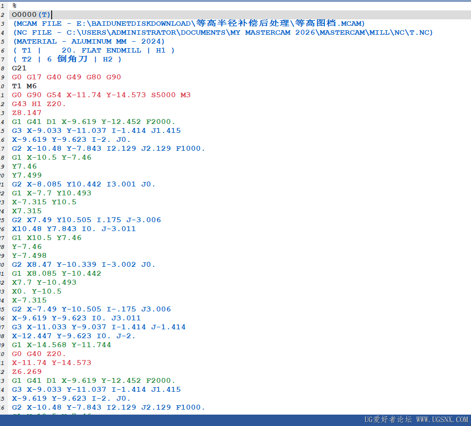Click the Z6.269 line
The height and width of the screenshot is (426, 471).
coord(26,372)
